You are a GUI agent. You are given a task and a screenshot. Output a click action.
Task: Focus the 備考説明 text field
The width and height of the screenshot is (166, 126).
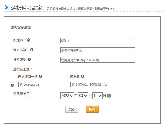tap(98, 60)
